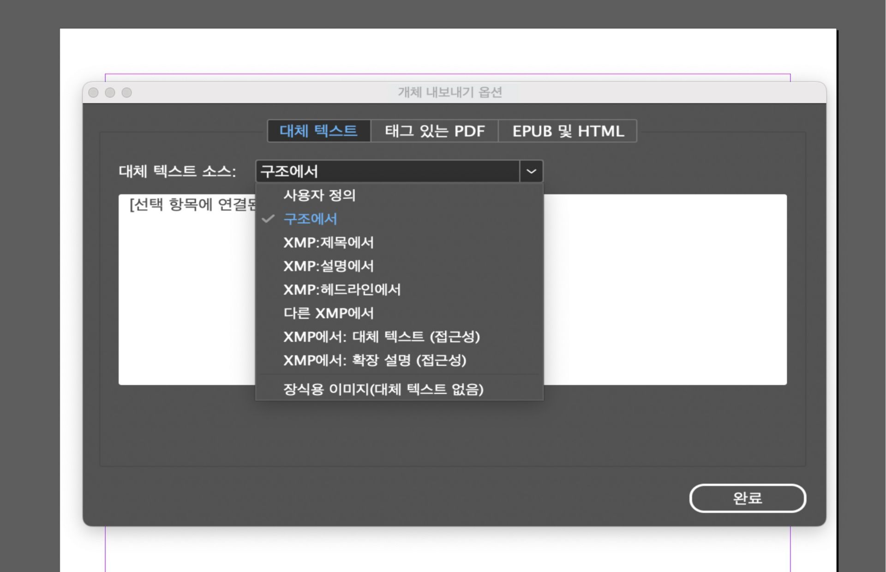Click the checkmark beside 구조에서
Viewport: 886px width, 572px height.
coord(268,219)
